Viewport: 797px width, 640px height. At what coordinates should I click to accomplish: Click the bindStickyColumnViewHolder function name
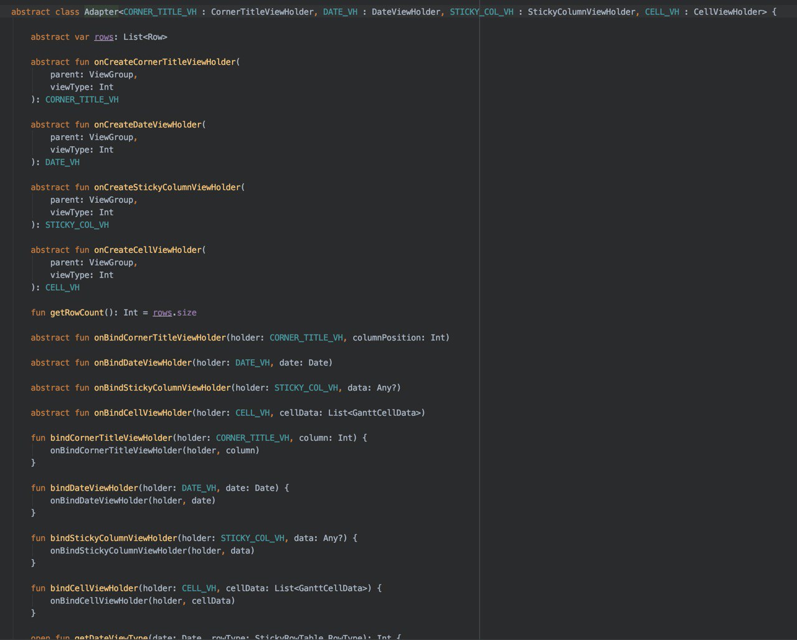click(x=114, y=538)
